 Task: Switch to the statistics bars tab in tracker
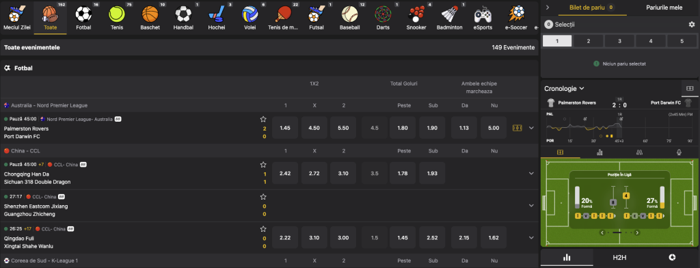(600, 152)
